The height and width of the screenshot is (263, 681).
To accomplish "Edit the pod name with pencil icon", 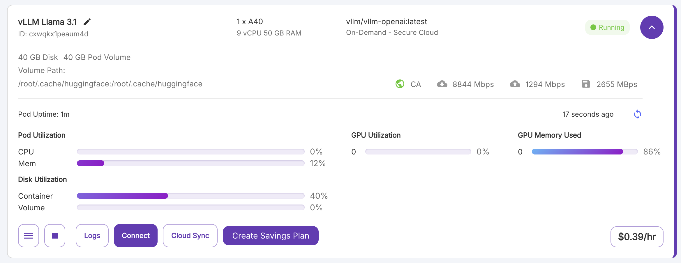I will (87, 22).
